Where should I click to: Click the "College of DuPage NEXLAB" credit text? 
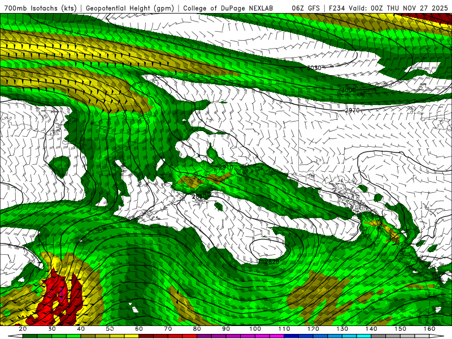click(228, 8)
